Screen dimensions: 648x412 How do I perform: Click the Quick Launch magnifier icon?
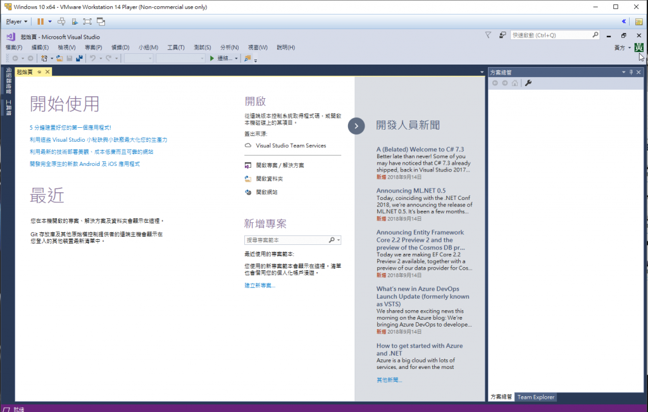595,35
